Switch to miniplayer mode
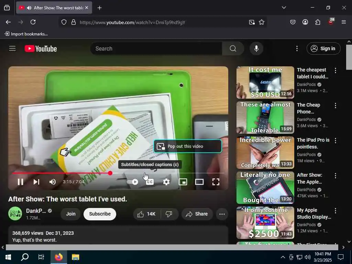Screen dimensions: 352x264 (x=183, y=182)
